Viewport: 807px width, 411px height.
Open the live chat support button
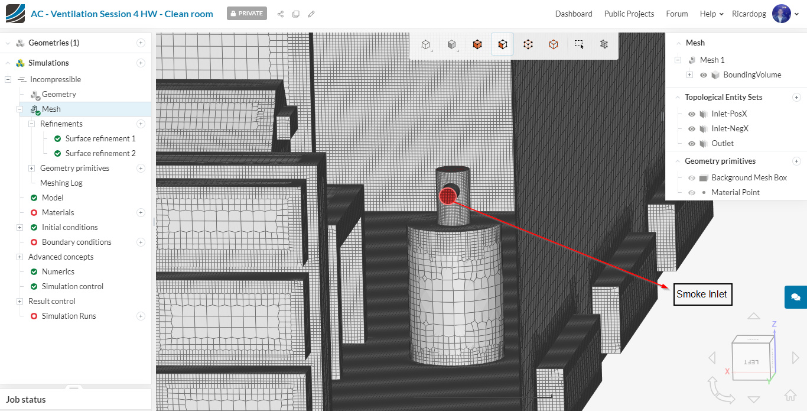[x=796, y=297]
